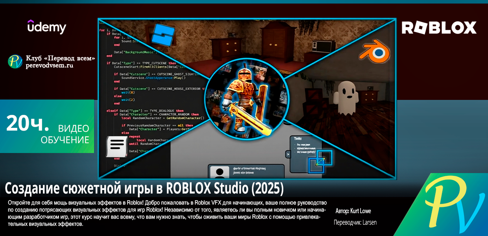Click the Переводчик: Larsen text
Screen dimensions: 488x236
pos(355,222)
